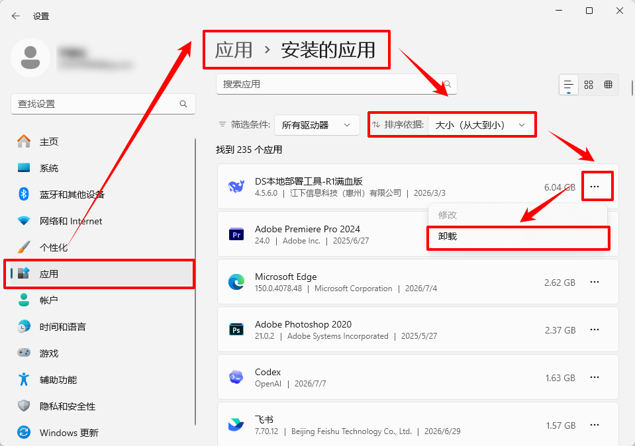635x446 pixels.
Task: Switch to list view layout
Action: (x=569, y=85)
